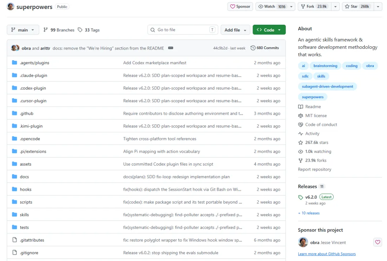Open commit 'Use committed Codex plugin files in sync script'
This screenshot has height=261, width=387.
pos(168,164)
